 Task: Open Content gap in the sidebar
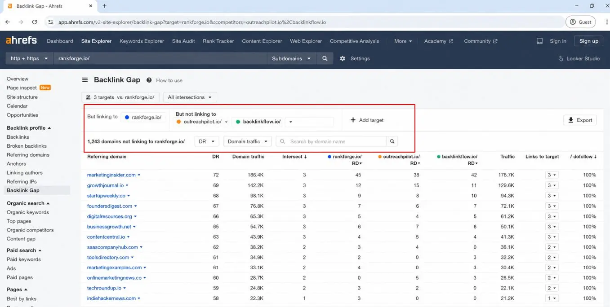21,239
